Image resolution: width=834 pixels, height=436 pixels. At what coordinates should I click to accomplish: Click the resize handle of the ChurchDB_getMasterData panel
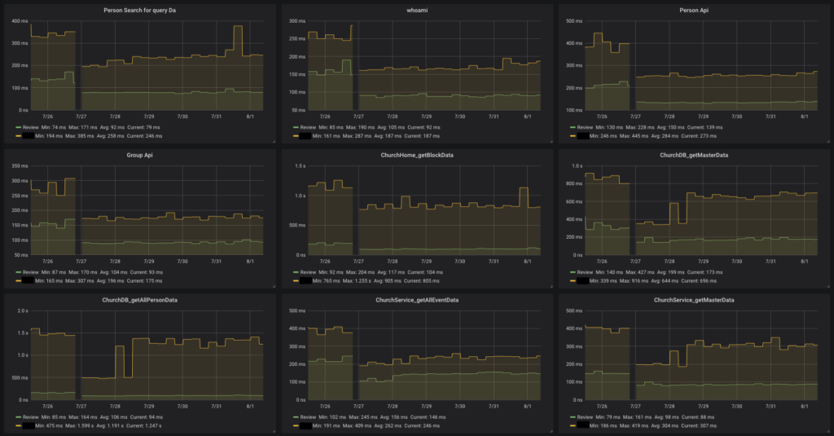[828, 286]
